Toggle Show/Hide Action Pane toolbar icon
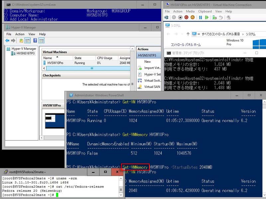This screenshot has height=199, width=266. (41, 40)
